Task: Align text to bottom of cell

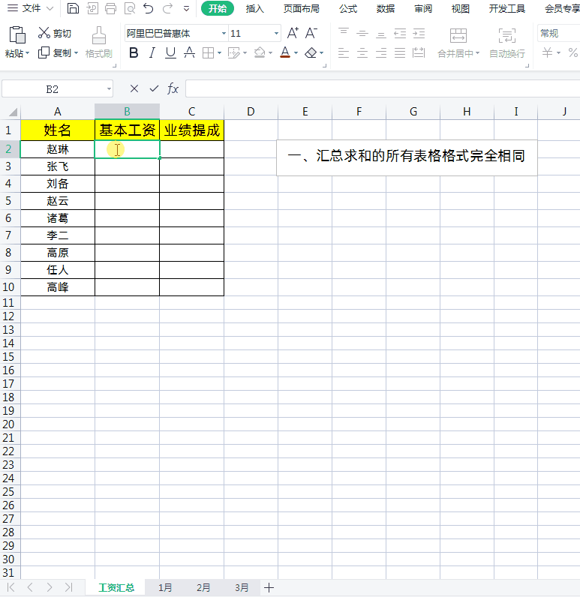Action: pos(381,34)
